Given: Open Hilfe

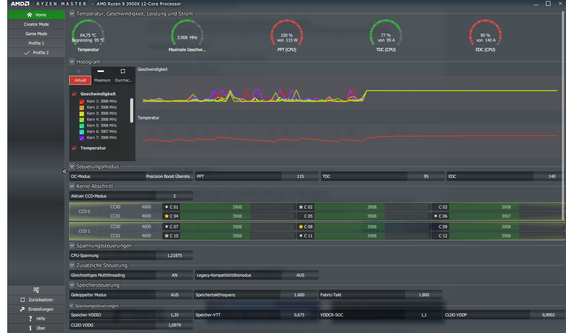Looking at the screenshot, I should coord(36,319).
